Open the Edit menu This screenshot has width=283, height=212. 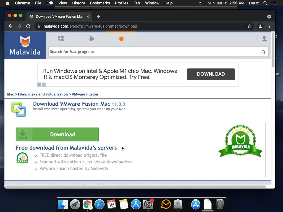click(x=50, y=3)
